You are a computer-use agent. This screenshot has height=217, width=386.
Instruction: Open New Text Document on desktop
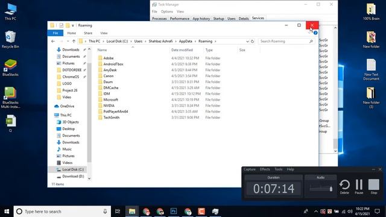[x=371, y=69]
